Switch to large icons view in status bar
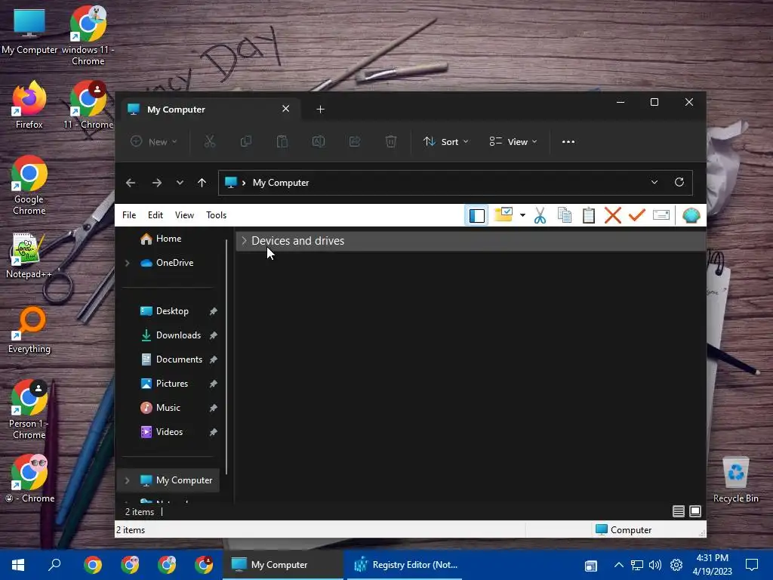Viewport: 773px width, 580px height. pyautogui.click(x=695, y=511)
